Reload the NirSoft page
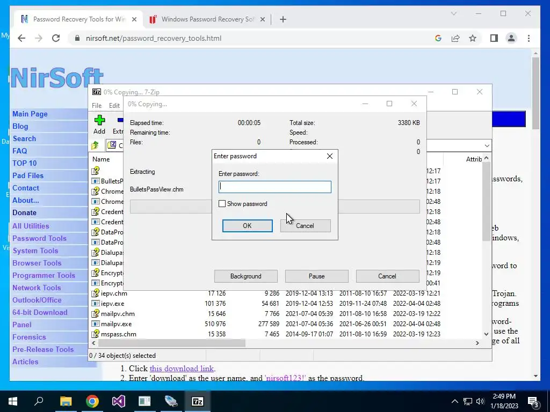This screenshot has width=550, height=412. [56, 38]
